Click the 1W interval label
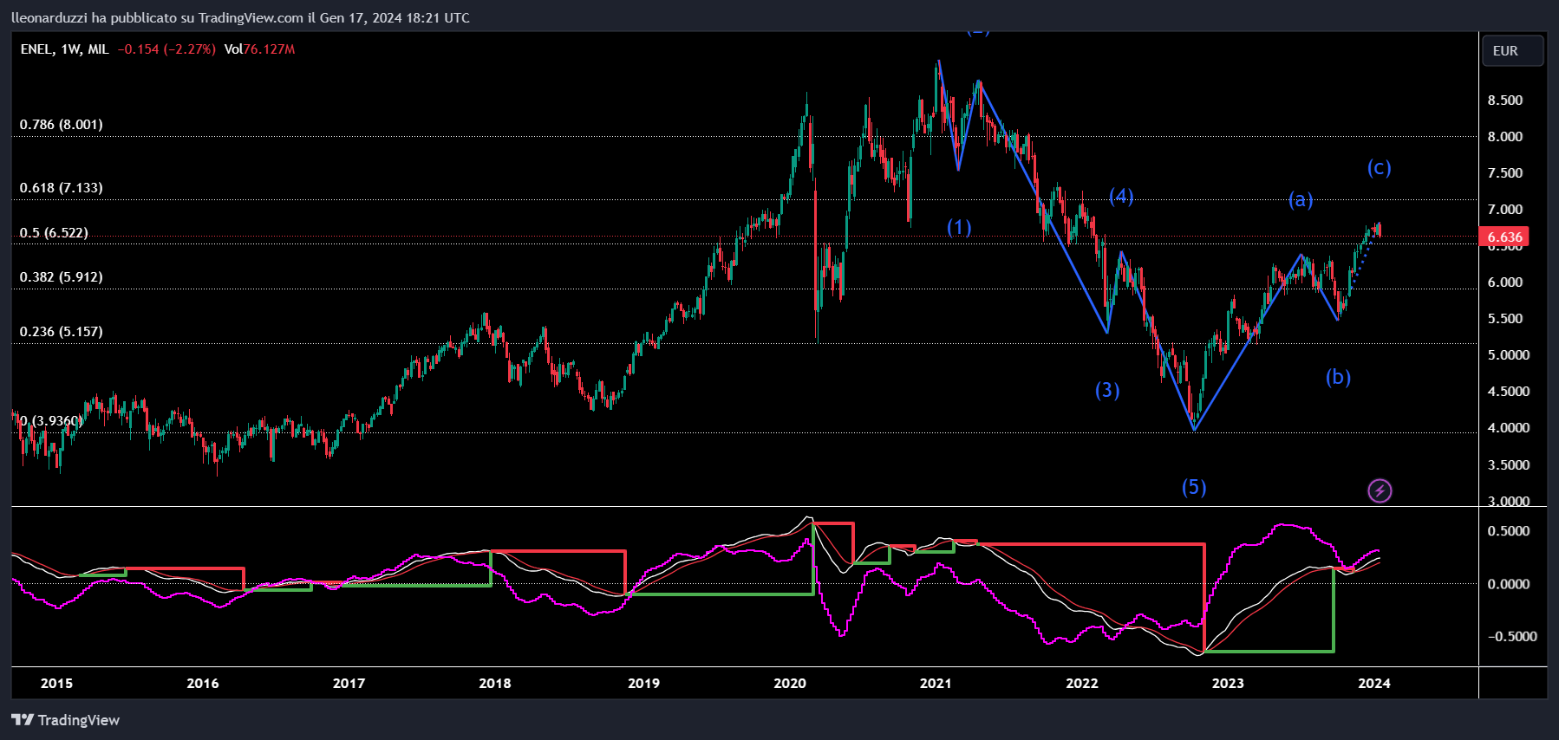The height and width of the screenshot is (740, 1559). pos(70,49)
